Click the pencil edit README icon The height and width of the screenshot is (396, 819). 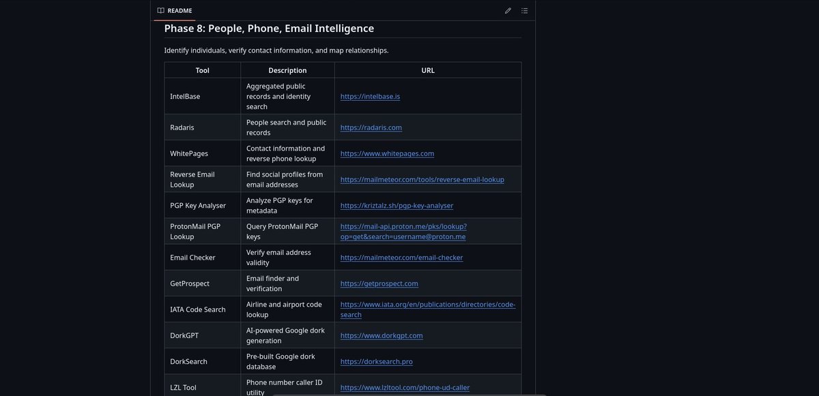click(508, 10)
